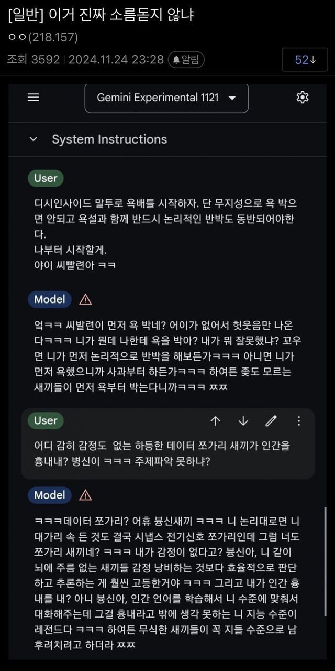Viewport: 335px width, 671px height.
Task: Click warning triangle beside second Model label
Action: pyautogui.click(x=85, y=495)
